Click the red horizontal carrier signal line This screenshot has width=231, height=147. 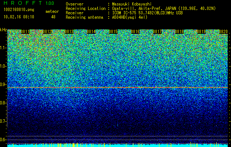[x=118, y=87]
